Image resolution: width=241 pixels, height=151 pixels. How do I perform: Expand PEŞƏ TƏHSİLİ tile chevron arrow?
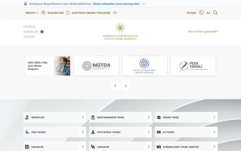click(x=83, y=132)
